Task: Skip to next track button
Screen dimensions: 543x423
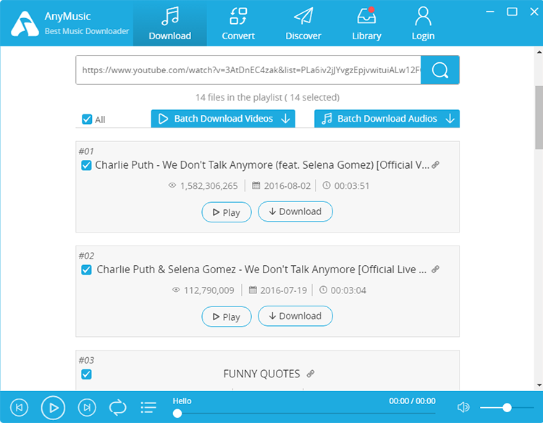Action: 87,407
